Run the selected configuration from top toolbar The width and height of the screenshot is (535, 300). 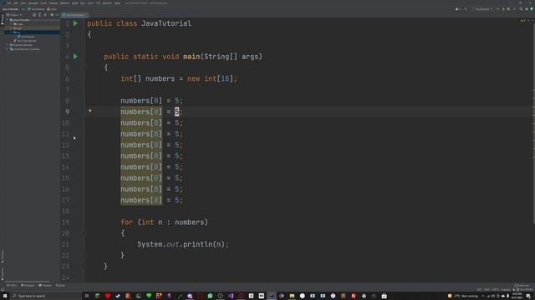click(498, 9)
